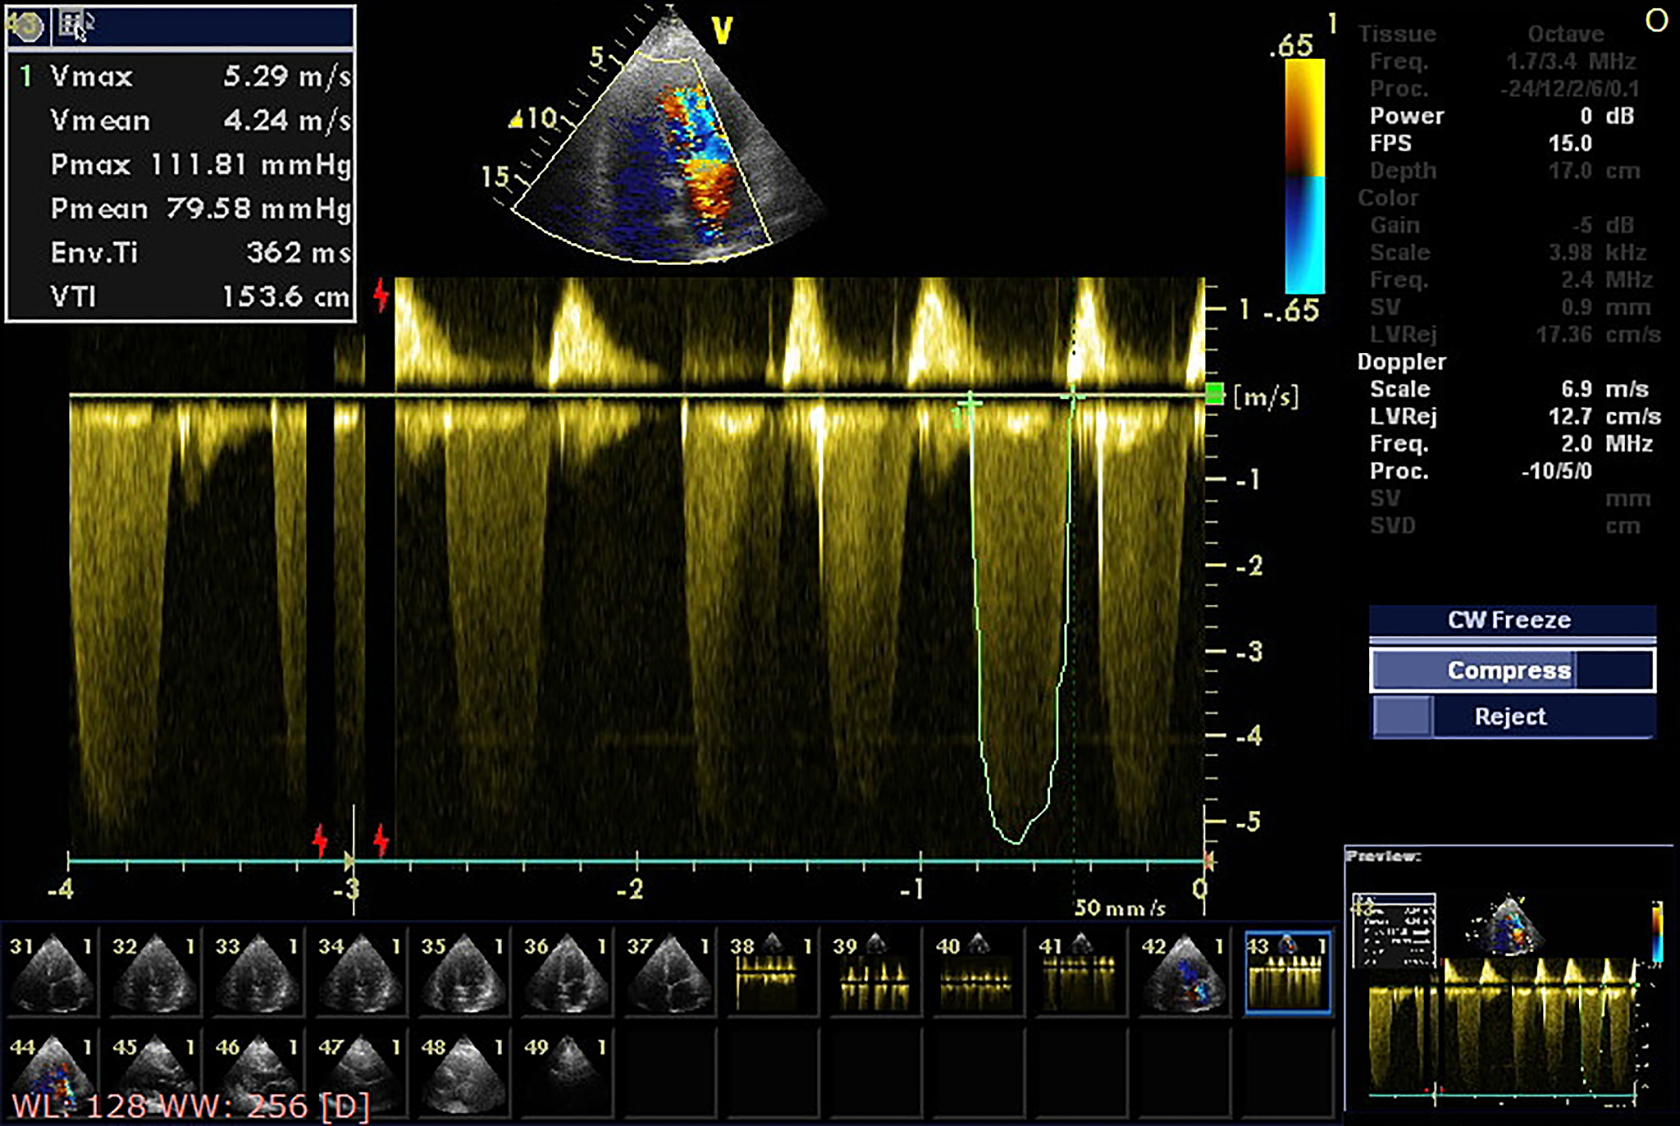Click the Preview image pane
1680x1126 pixels.
point(1508,985)
